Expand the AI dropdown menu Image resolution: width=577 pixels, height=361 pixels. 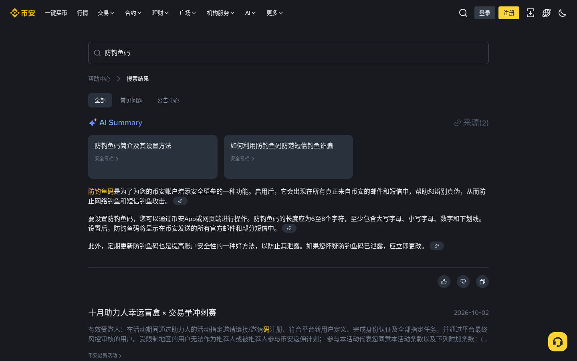[x=250, y=13]
